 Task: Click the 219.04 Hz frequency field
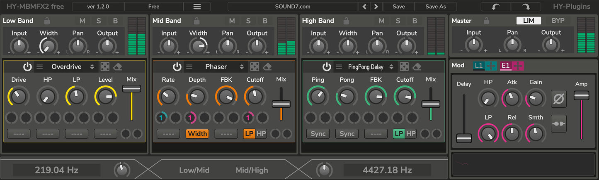(56, 170)
